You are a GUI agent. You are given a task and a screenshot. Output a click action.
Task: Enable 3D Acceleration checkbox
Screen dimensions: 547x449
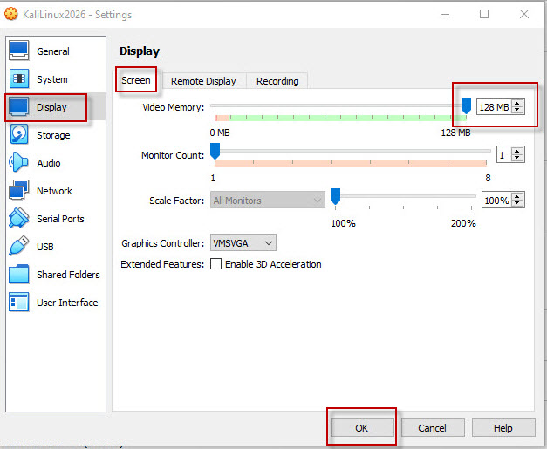click(x=215, y=264)
